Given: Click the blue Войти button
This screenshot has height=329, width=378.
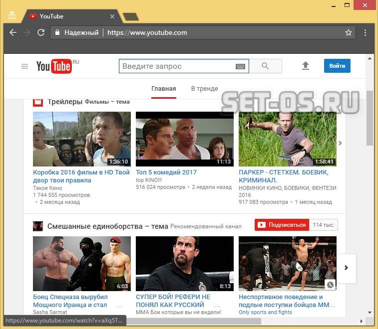Looking at the screenshot, I should coord(337,66).
